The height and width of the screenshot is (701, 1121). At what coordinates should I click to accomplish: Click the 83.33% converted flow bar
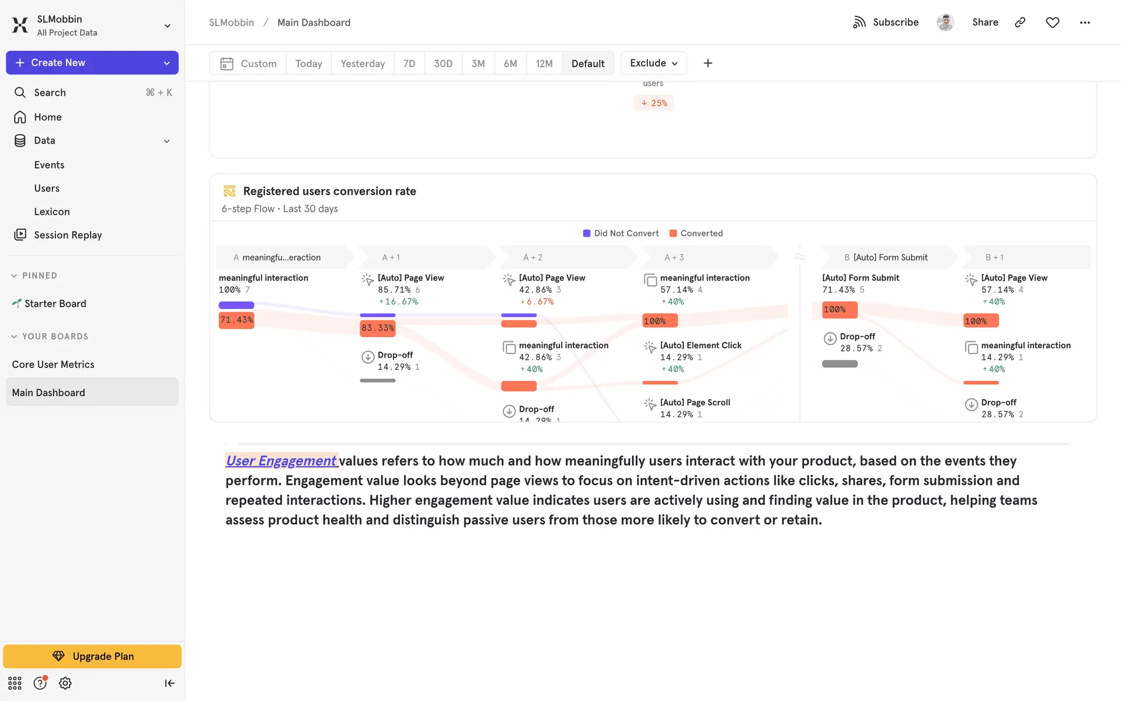(378, 328)
